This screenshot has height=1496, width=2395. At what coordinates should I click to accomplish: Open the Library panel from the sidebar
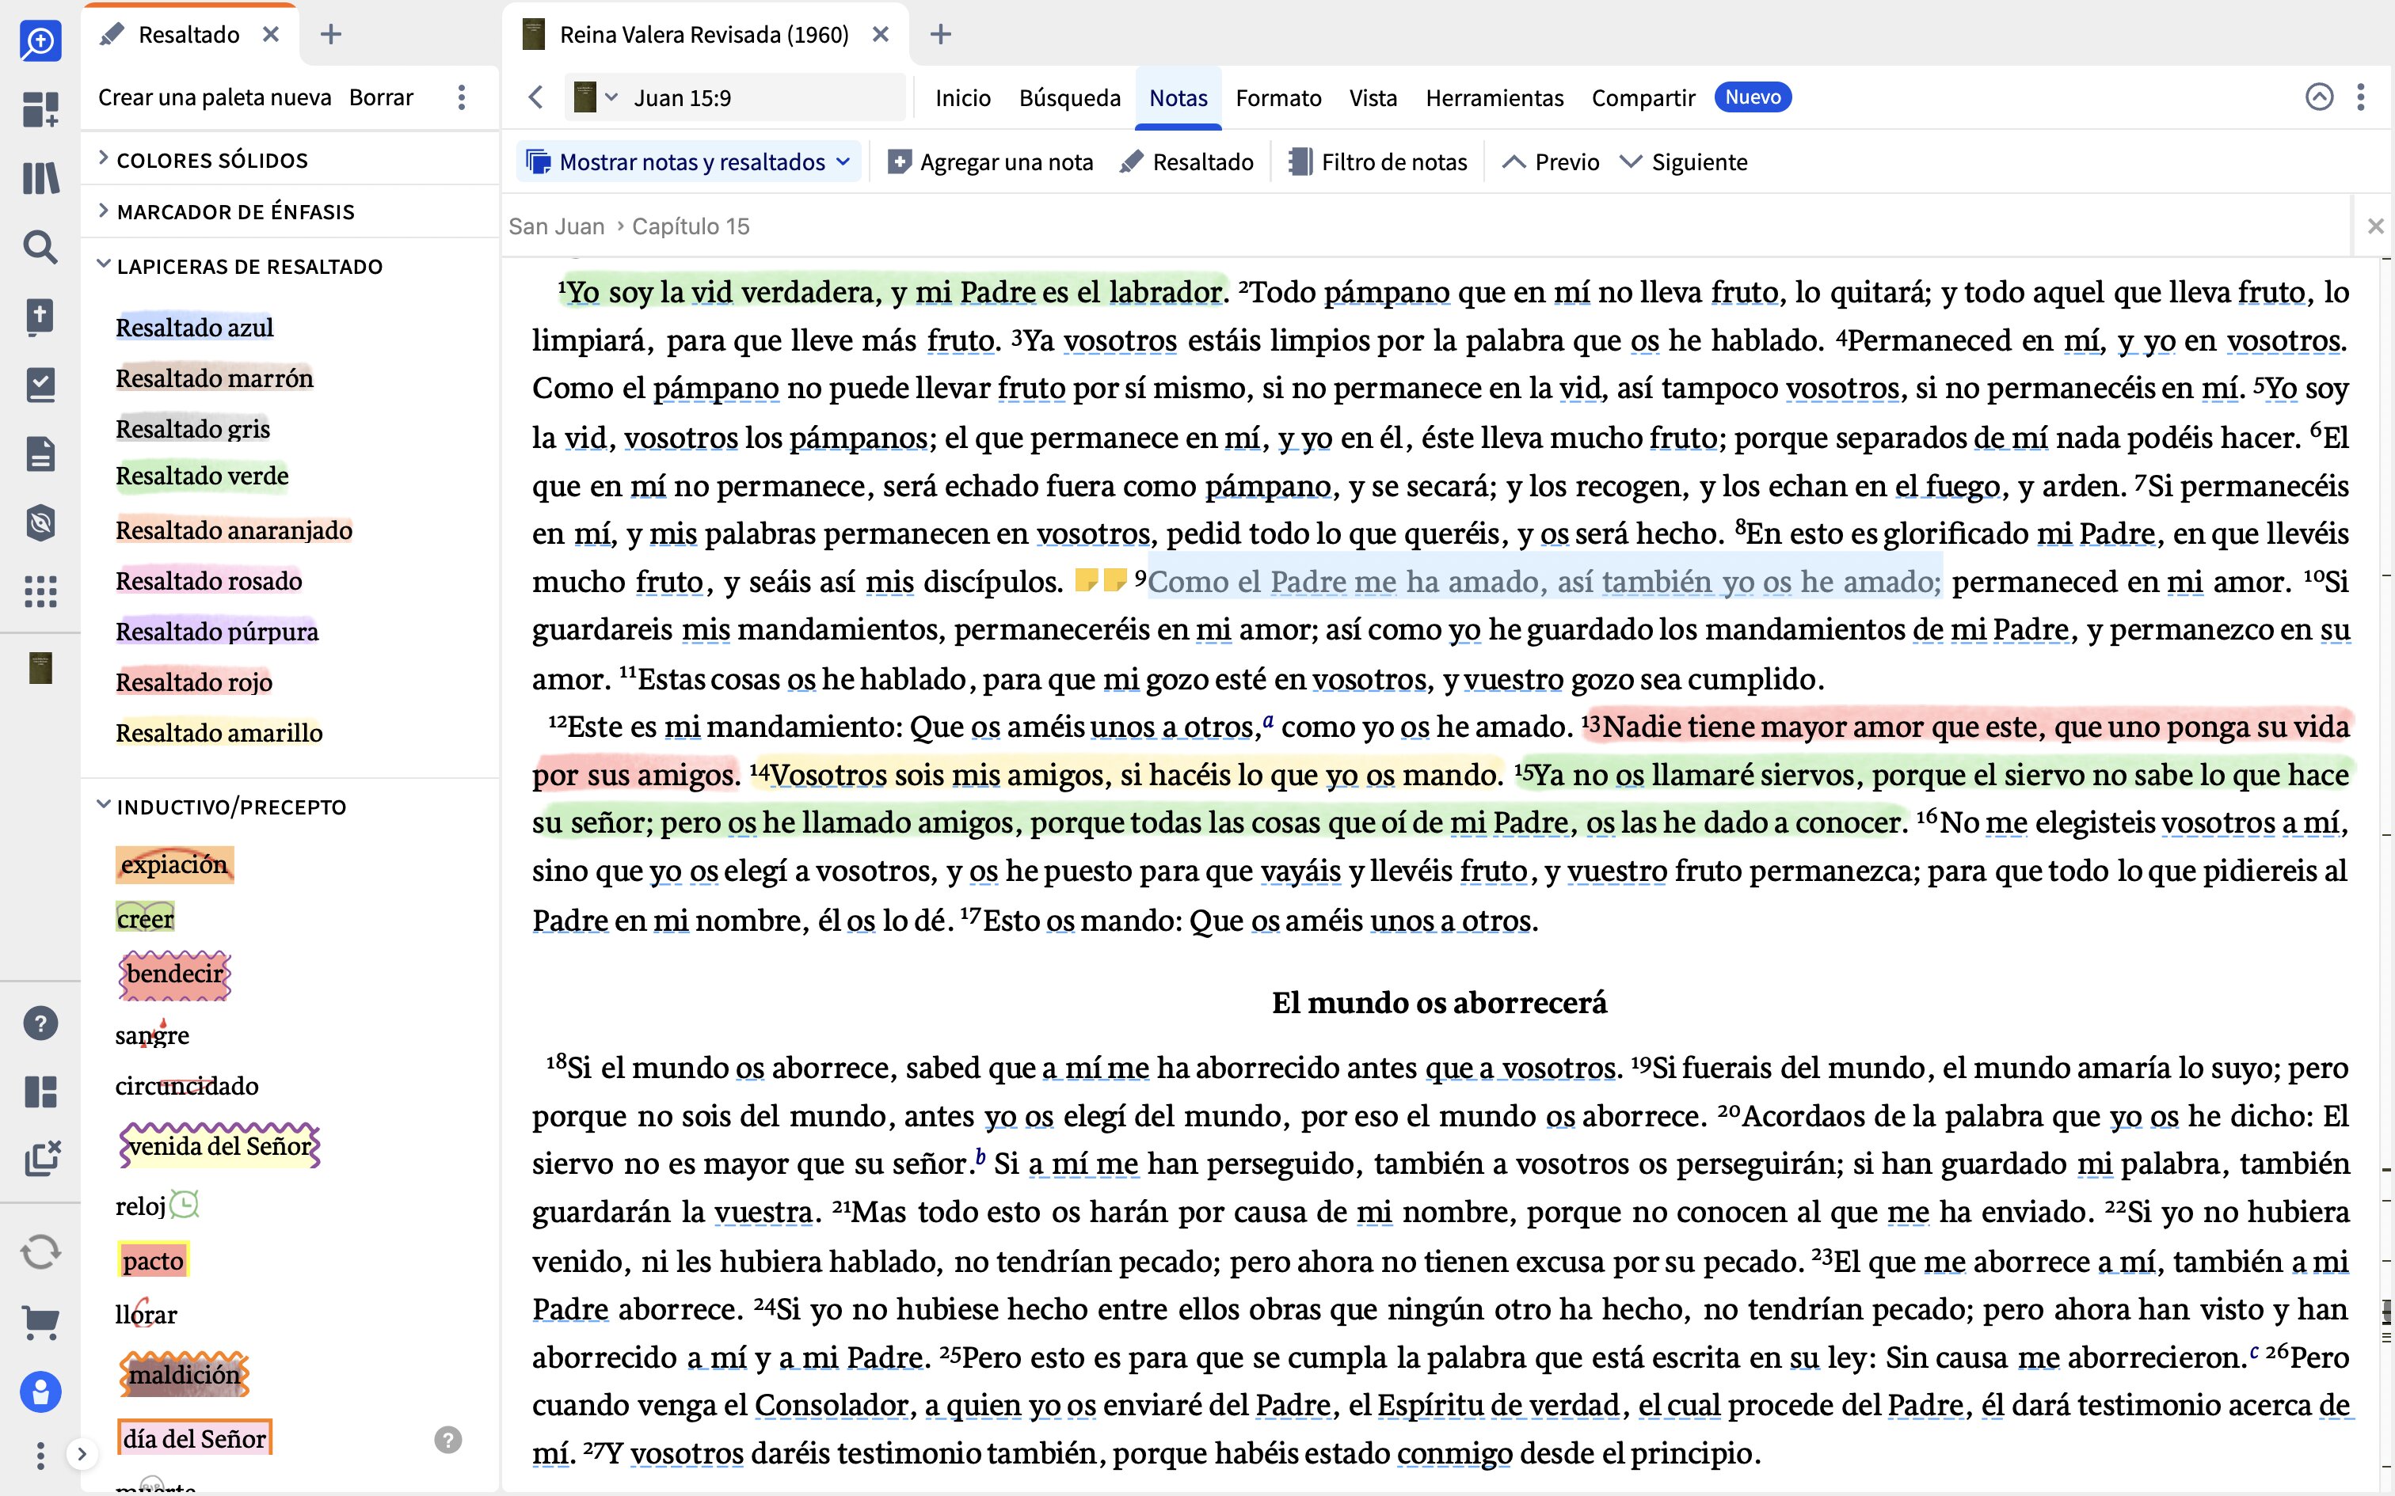40,178
